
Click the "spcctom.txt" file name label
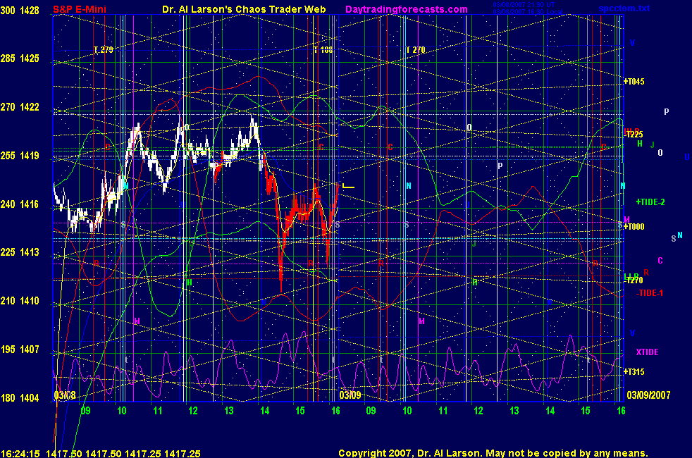(624, 8)
